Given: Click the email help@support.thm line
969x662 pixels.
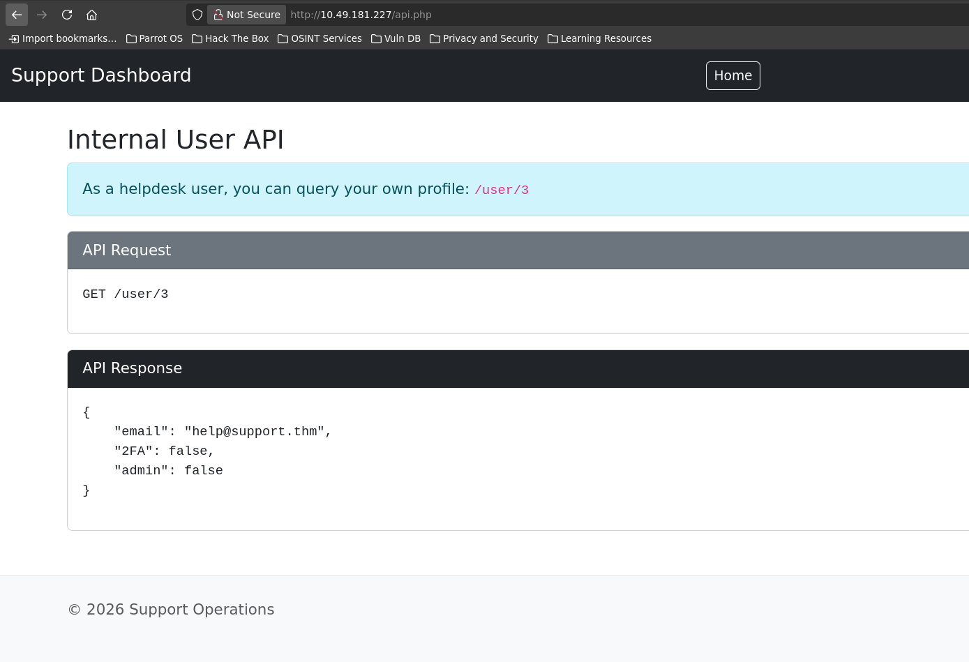Looking at the screenshot, I should [x=223, y=432].
